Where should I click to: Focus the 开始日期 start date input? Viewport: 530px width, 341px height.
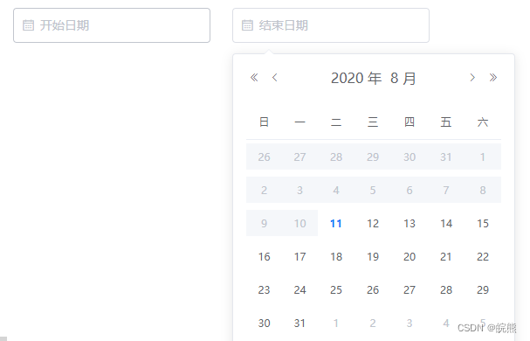[112, 25]
